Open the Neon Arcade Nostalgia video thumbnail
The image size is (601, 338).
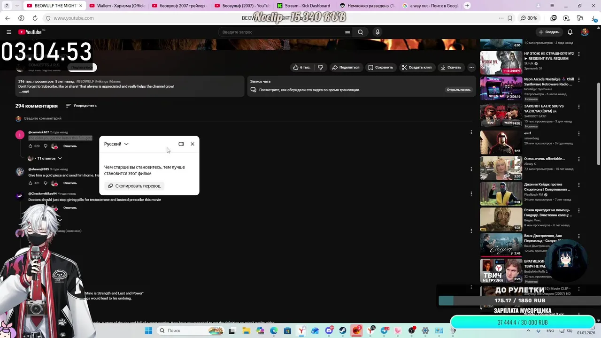(x=501, y=88)
